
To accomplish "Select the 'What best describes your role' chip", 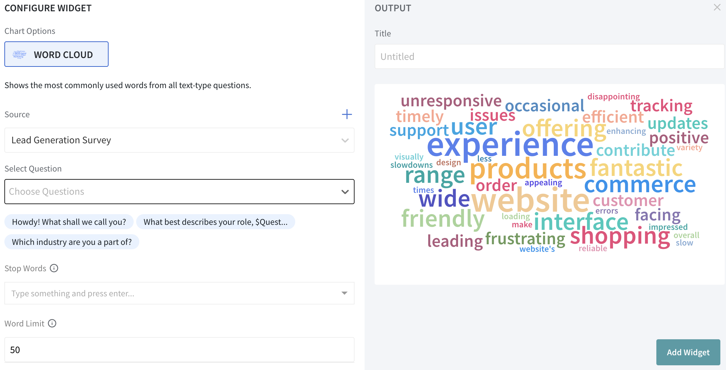I will click(x=215, y=222).
